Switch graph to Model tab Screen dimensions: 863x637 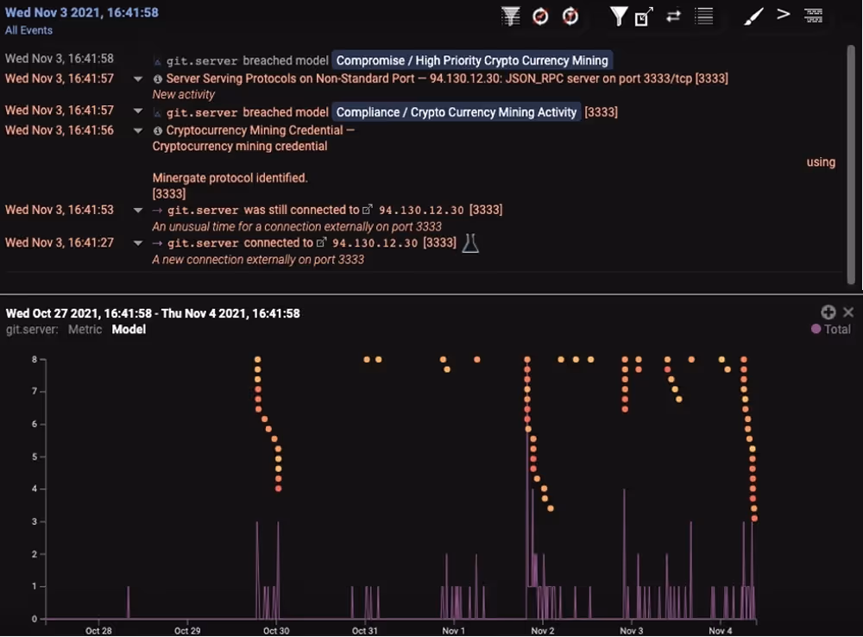click(129, 329)
